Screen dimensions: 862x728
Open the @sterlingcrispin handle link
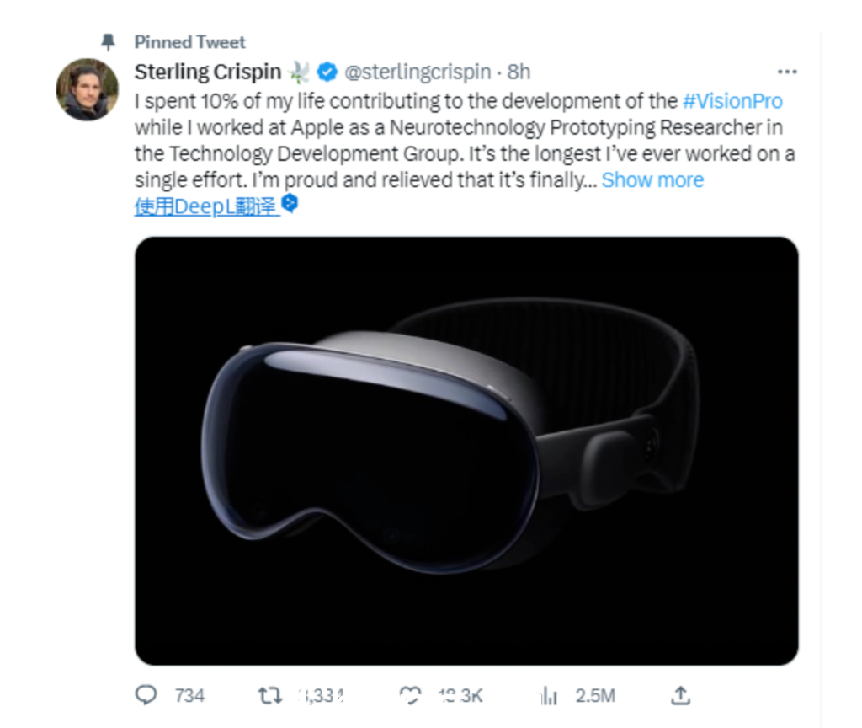[x=418, y=72]
